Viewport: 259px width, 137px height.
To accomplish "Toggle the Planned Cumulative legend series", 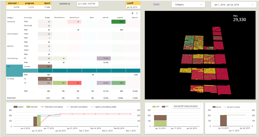I will pos(52,107).
